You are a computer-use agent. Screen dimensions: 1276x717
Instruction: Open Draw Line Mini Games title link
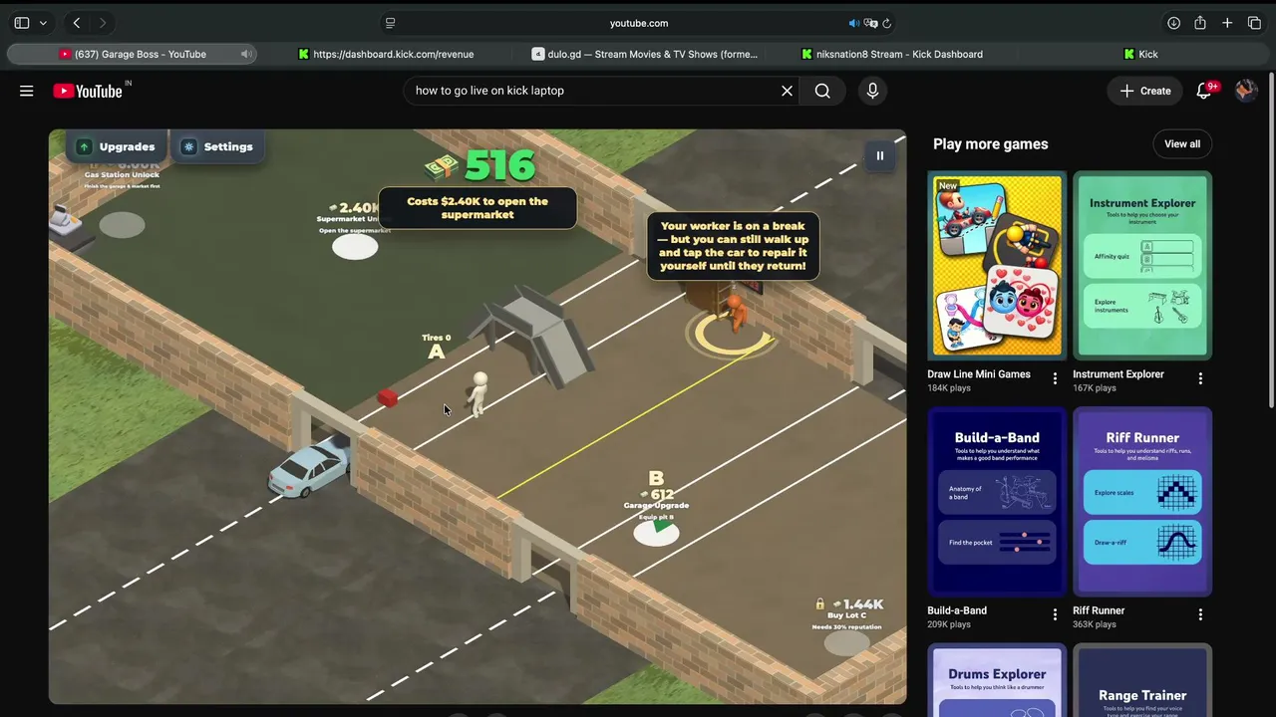pyautogui.click(x=979, y=374)
